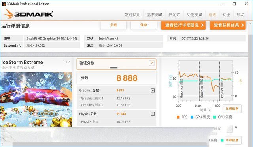Click the 保存 button
Viewport: 253px width, 147px height.
[143, 25]
